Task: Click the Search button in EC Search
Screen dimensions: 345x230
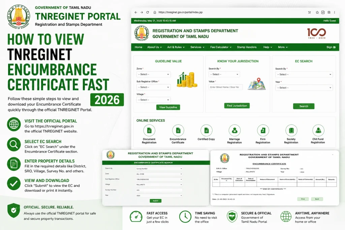Action: 304,106
